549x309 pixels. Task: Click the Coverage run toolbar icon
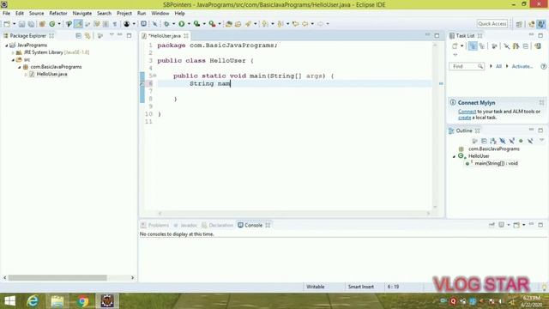pos(196,24)
